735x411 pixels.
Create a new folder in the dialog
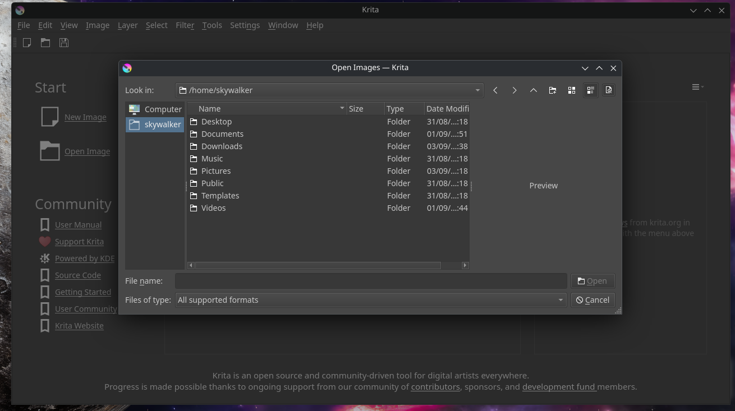point(553,90)
